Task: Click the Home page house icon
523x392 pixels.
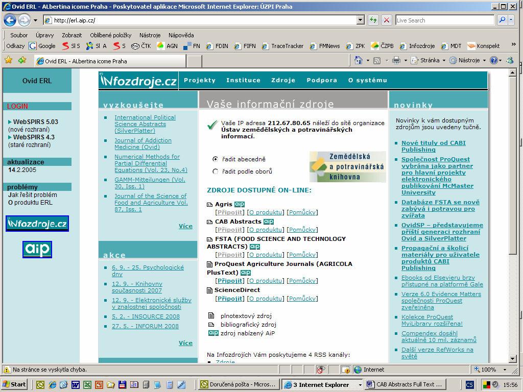Action: tap(359, 60)
